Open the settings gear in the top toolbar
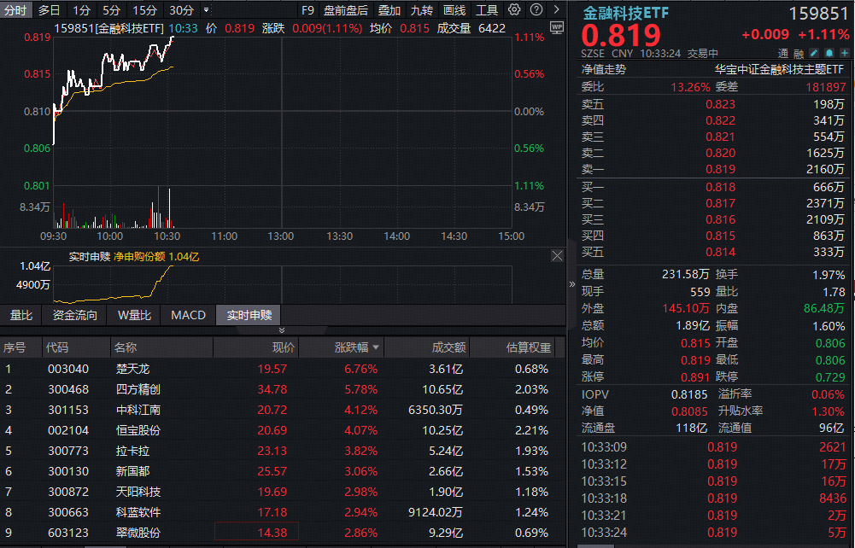The width and height of the screenshot is (855, 548). pyautogui.click(x=513, y=9)
